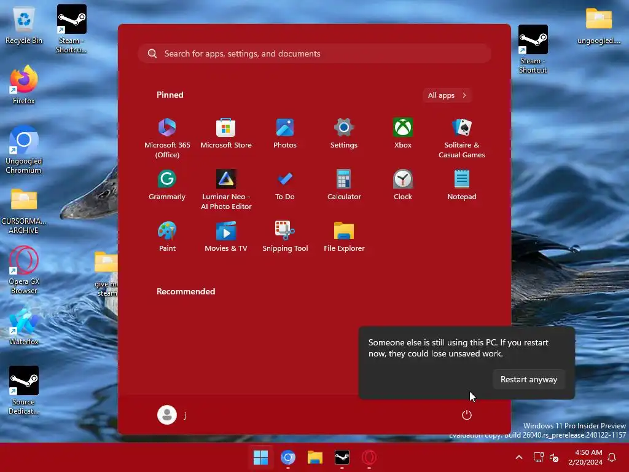The height and width of the screenshot is (472, 629).
Task: Show hidden system tray icons
Action: [x=518, y=457]
